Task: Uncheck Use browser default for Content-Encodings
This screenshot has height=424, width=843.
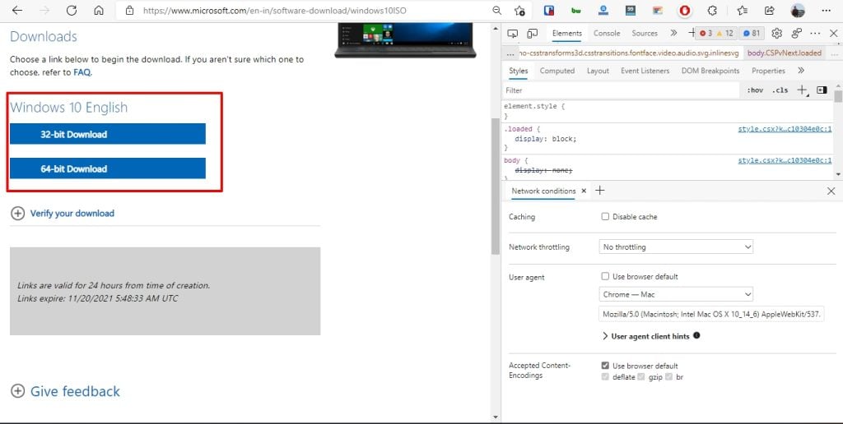Action: click(x=605, y=366)
